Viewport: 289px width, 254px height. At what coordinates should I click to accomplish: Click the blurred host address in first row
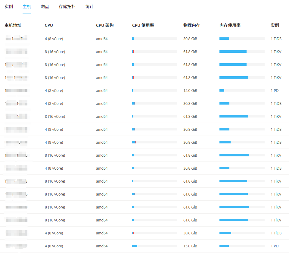[x=16, y=39]
